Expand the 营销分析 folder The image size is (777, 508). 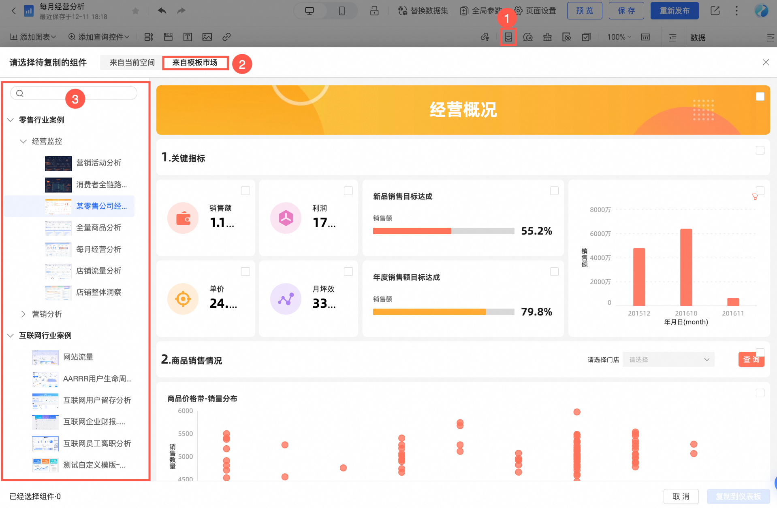click(x=23, y=314)
